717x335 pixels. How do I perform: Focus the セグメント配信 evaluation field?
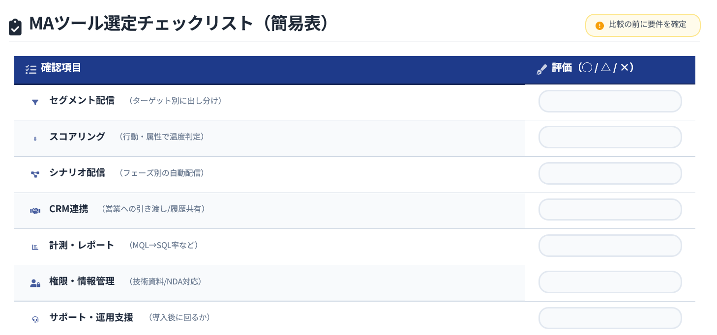click(x=610, y=102)
